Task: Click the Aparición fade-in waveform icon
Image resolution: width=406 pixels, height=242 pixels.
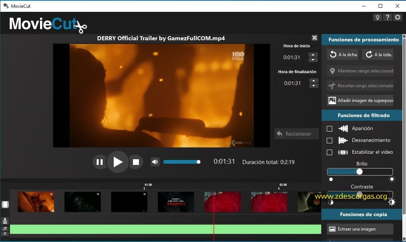Action: click(343, 128)
